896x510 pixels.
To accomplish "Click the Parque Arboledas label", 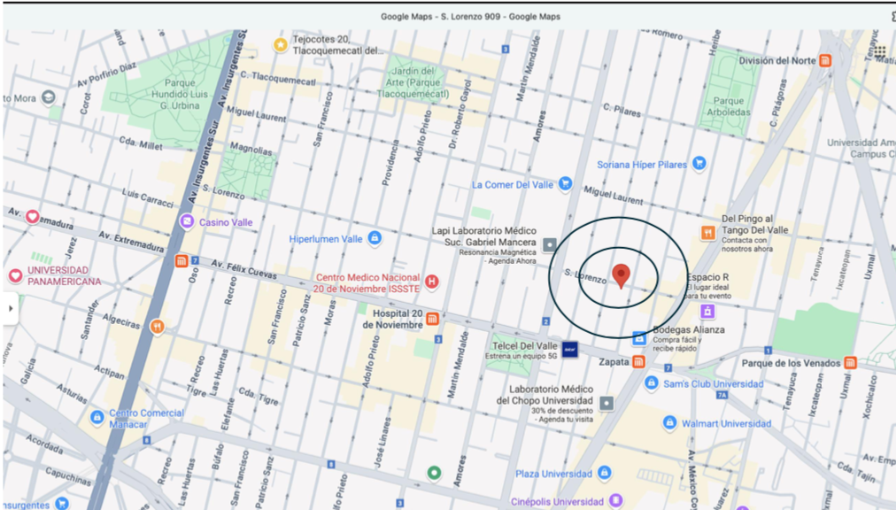I will click(729, 106).
